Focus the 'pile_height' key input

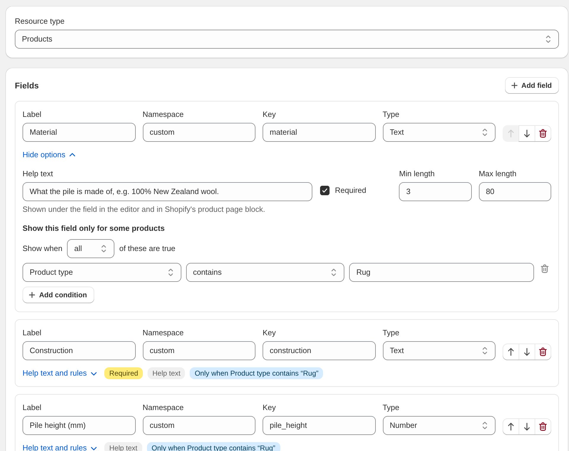click(x=319, y=425)
